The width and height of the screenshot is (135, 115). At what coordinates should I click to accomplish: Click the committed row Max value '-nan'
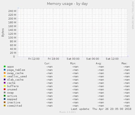[x=127, y=106]
